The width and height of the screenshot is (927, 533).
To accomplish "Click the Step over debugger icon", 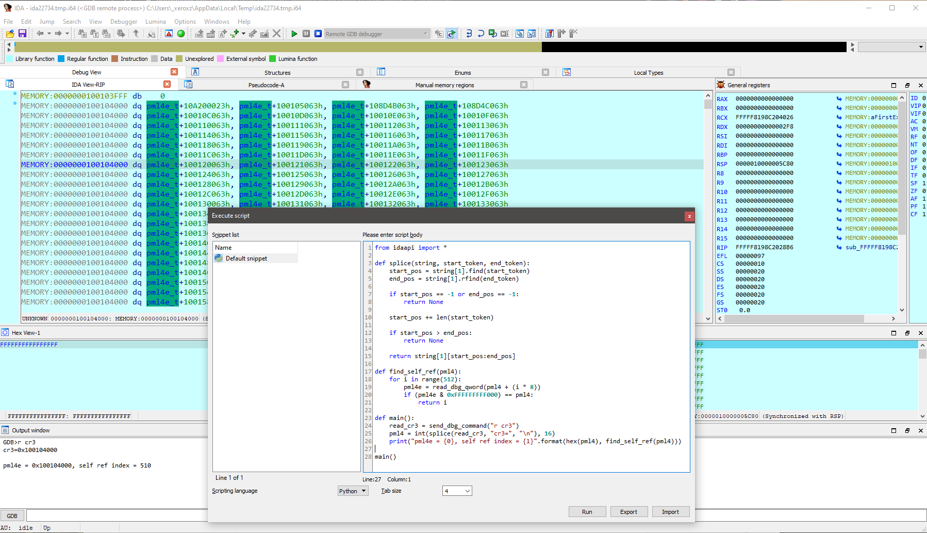I will point(481,34).
